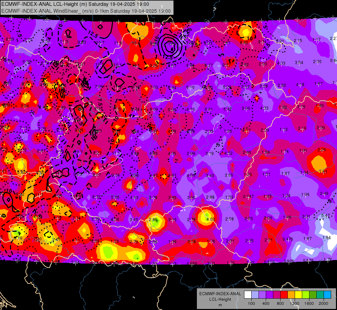337x310 pixels.
Task: Click grid point value '5.47'
Action: tap(326, 215)
